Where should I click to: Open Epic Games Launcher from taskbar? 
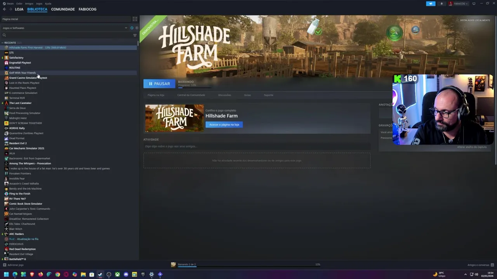pyautogui.click(x=143, y=274)
